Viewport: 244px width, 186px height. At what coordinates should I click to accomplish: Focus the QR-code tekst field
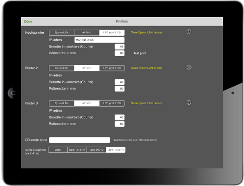point(79,140)
